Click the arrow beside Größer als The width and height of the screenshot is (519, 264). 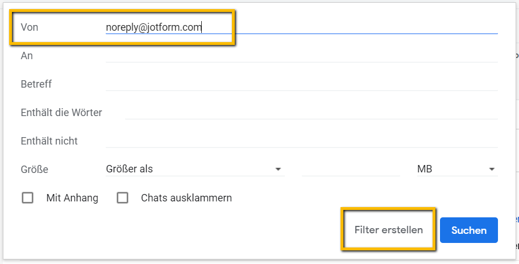click(278, 170)
